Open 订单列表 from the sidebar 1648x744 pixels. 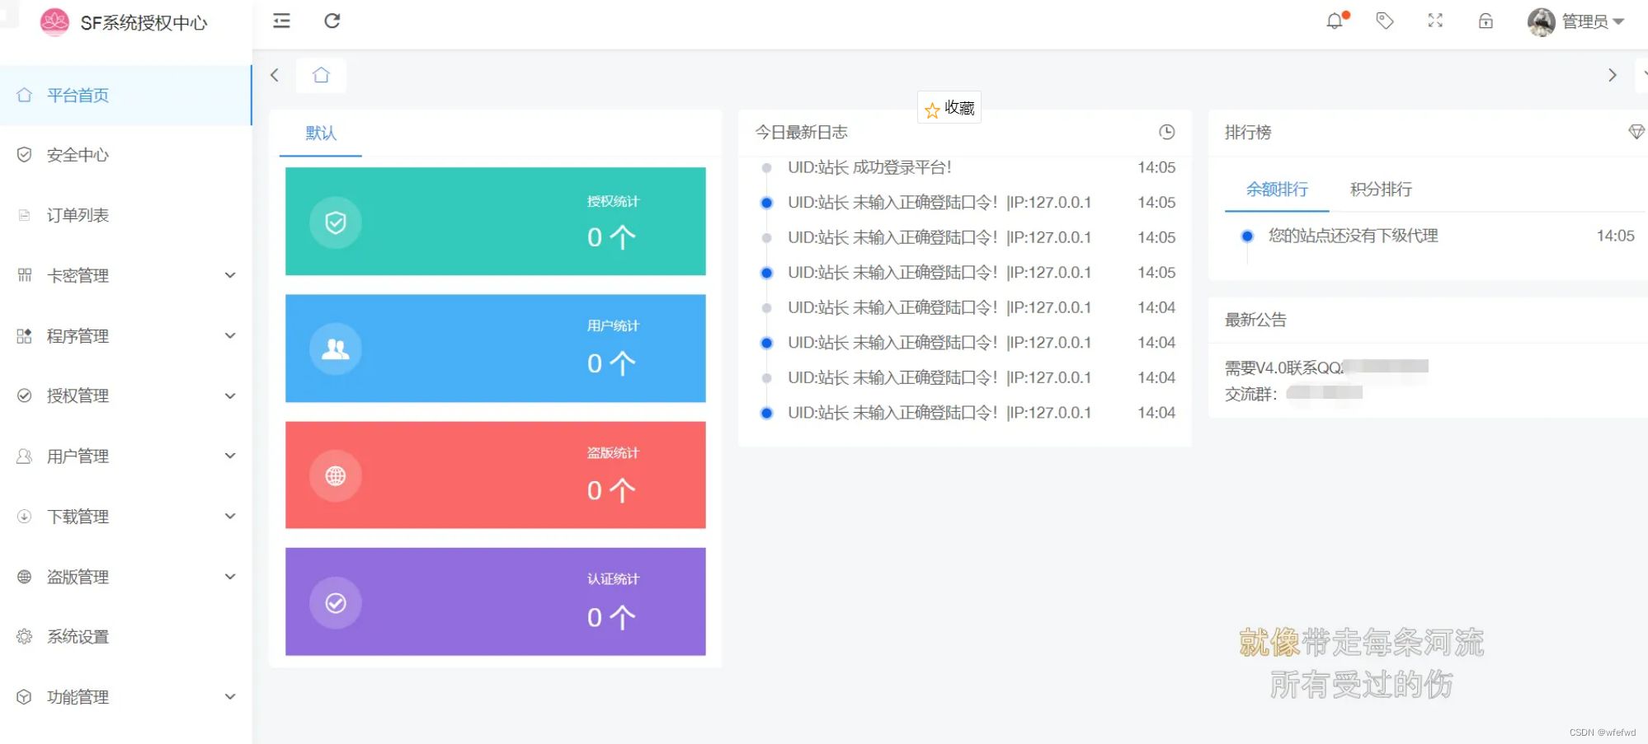click(78, 215)
